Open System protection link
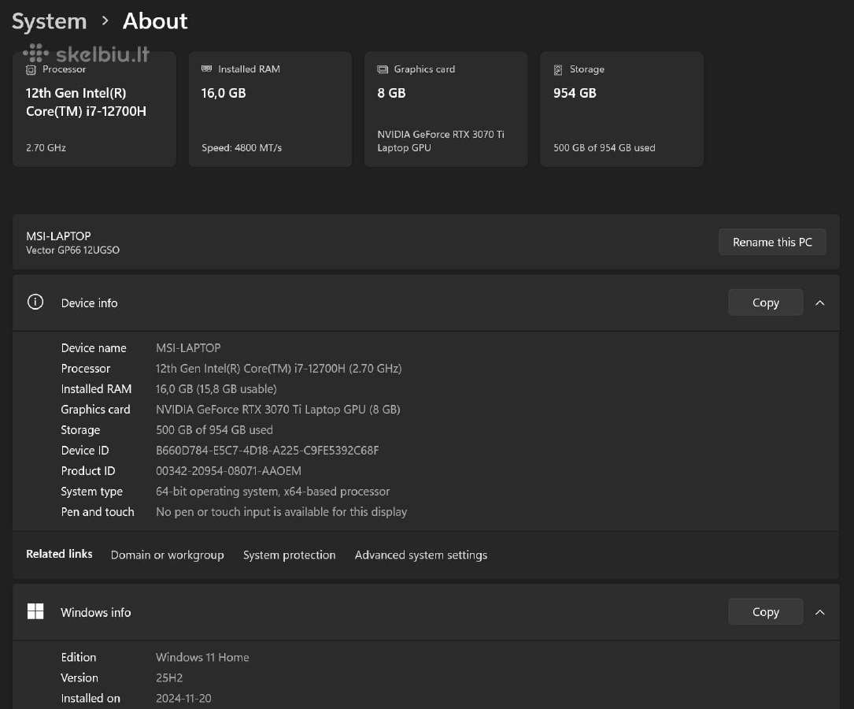This screenshot has width=854, height=709. pyautogui.click(x=289, y=555)
